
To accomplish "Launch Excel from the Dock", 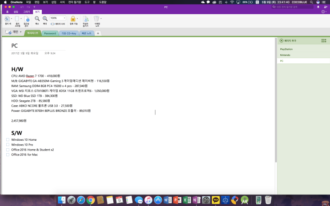I will point(187,200).
